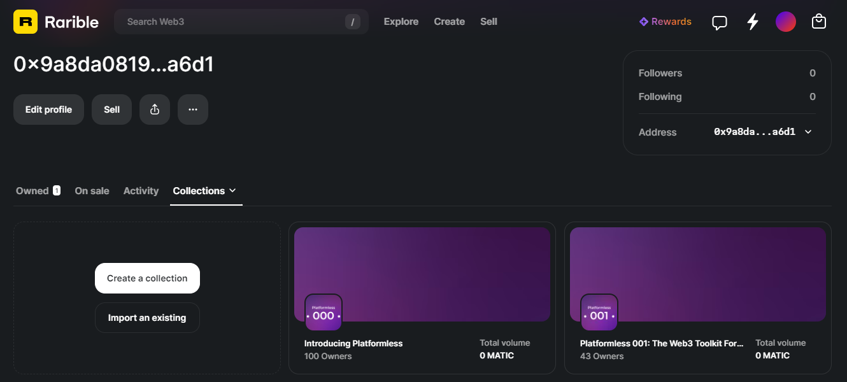Click Platformless 001: The Web3 Toolkit title

662,343
